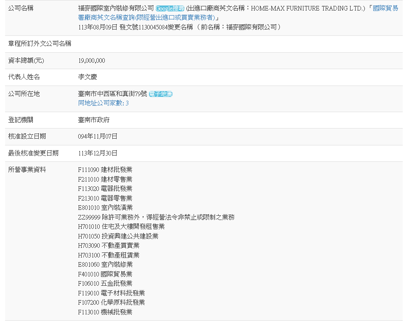Click company name 福麥國際室內裝修有限公司

[x=116, y=8]
